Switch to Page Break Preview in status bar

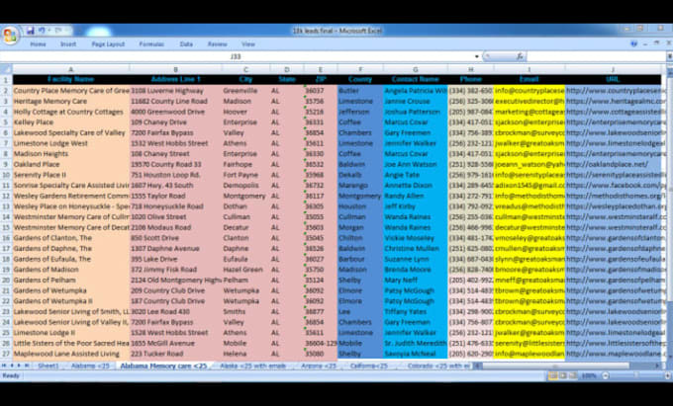573,375
